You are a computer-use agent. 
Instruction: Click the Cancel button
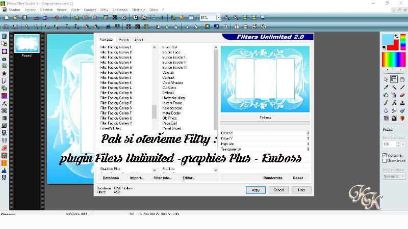[278, 190]
